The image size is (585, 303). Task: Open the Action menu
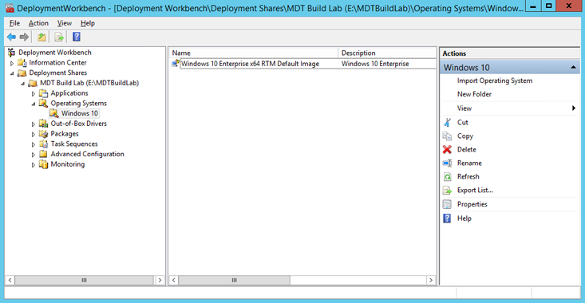[x=38, y=23]
